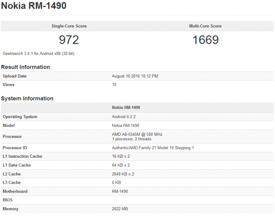This screenshot has width=275, height=216.
Task: Click the 1669 multi-core score value
Action: pyautogui.click(x=205, y=40)
